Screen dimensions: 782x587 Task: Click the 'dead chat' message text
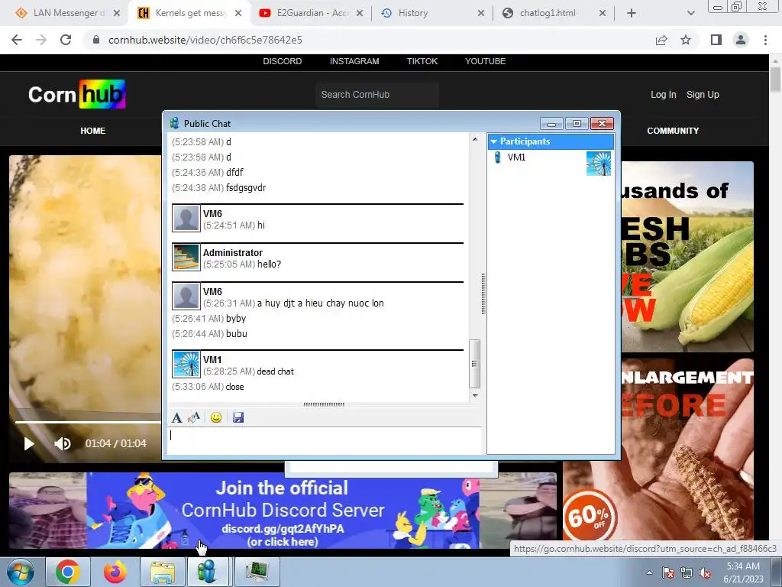pos(275,371)
